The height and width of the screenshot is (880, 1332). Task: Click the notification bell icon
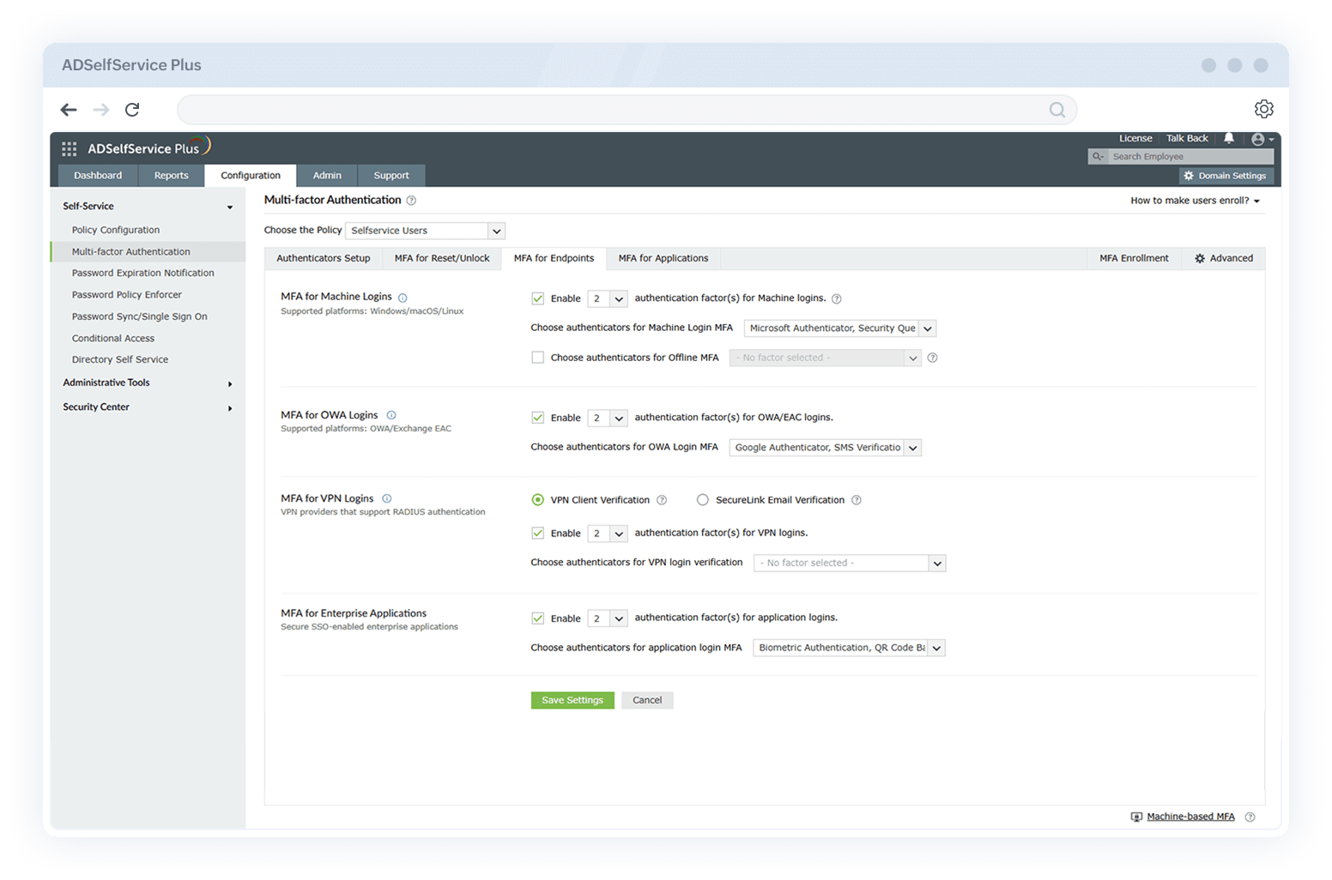coord(1229,138)
